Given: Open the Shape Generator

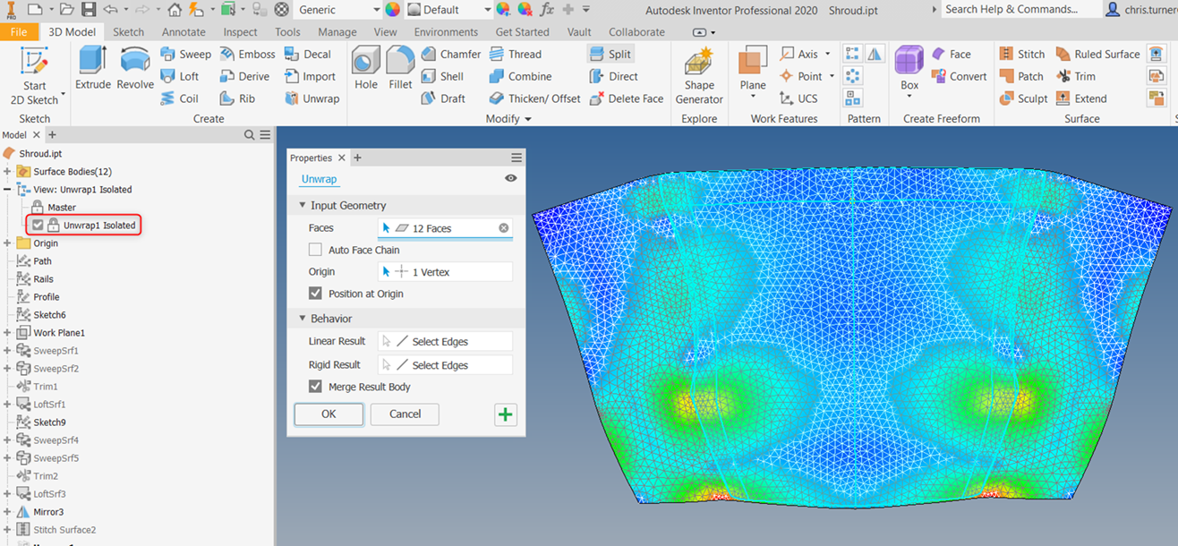Looking at the screenshot, I should pos(699,76).
